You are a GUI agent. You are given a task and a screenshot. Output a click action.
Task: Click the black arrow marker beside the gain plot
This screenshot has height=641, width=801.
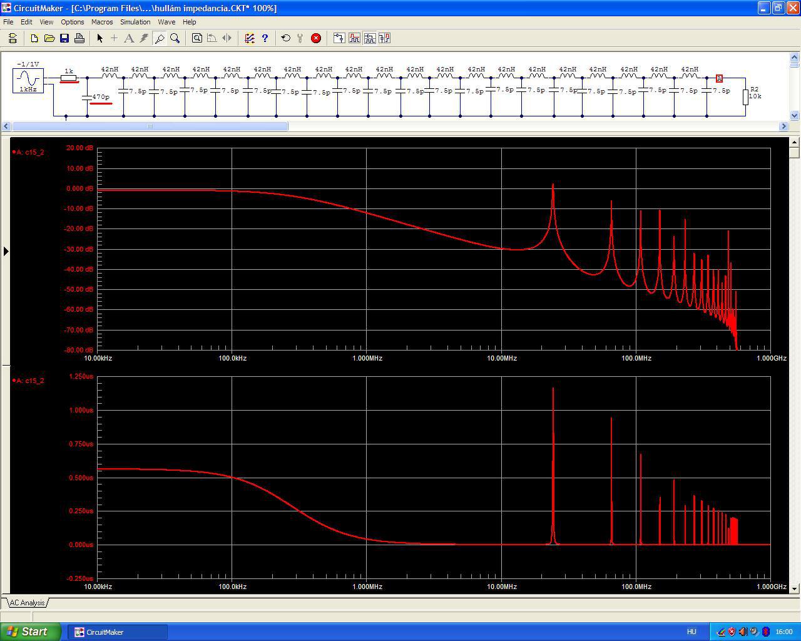pyautogui.click(x=6, y=251)
